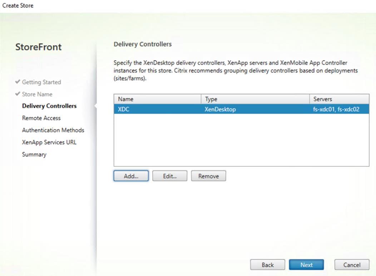Select the XDC row name cell
Screen dimensions: 376x276
coord(124,109)
